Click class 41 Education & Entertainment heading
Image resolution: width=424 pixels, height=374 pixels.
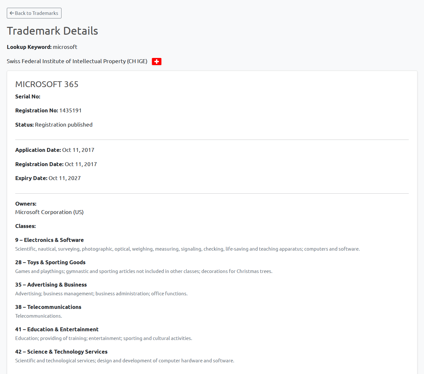pos(57,329)
